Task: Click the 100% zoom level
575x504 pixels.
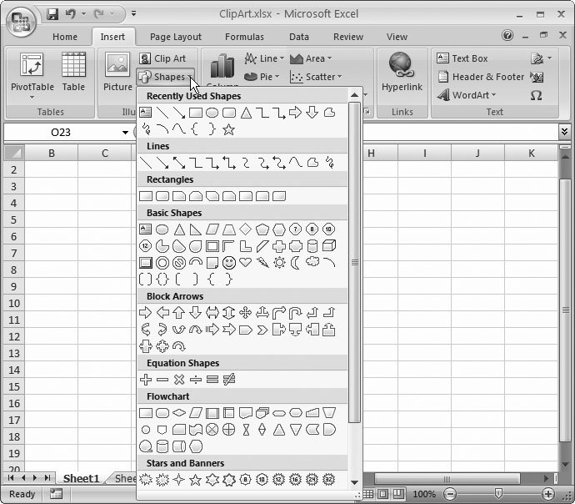Action: tap(424, 494)
